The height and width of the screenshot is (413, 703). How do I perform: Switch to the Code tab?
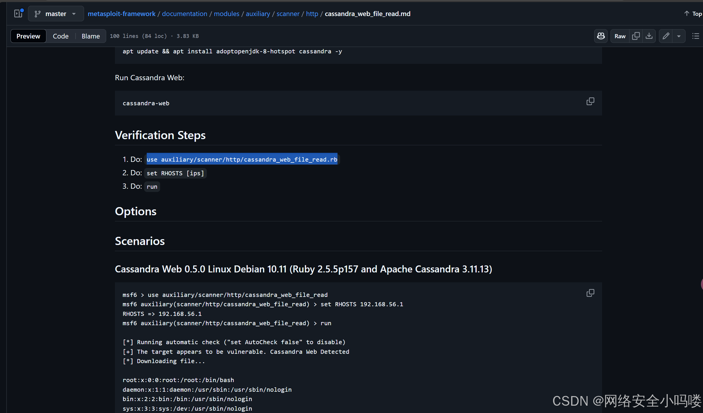tap(61, 36)
